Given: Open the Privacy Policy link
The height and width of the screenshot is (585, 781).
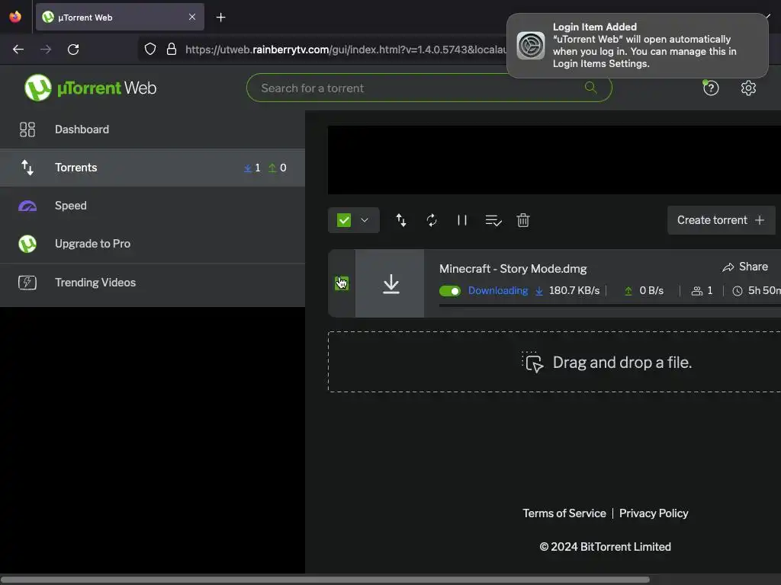Looking at the screenshot, I should coord(654,513).
